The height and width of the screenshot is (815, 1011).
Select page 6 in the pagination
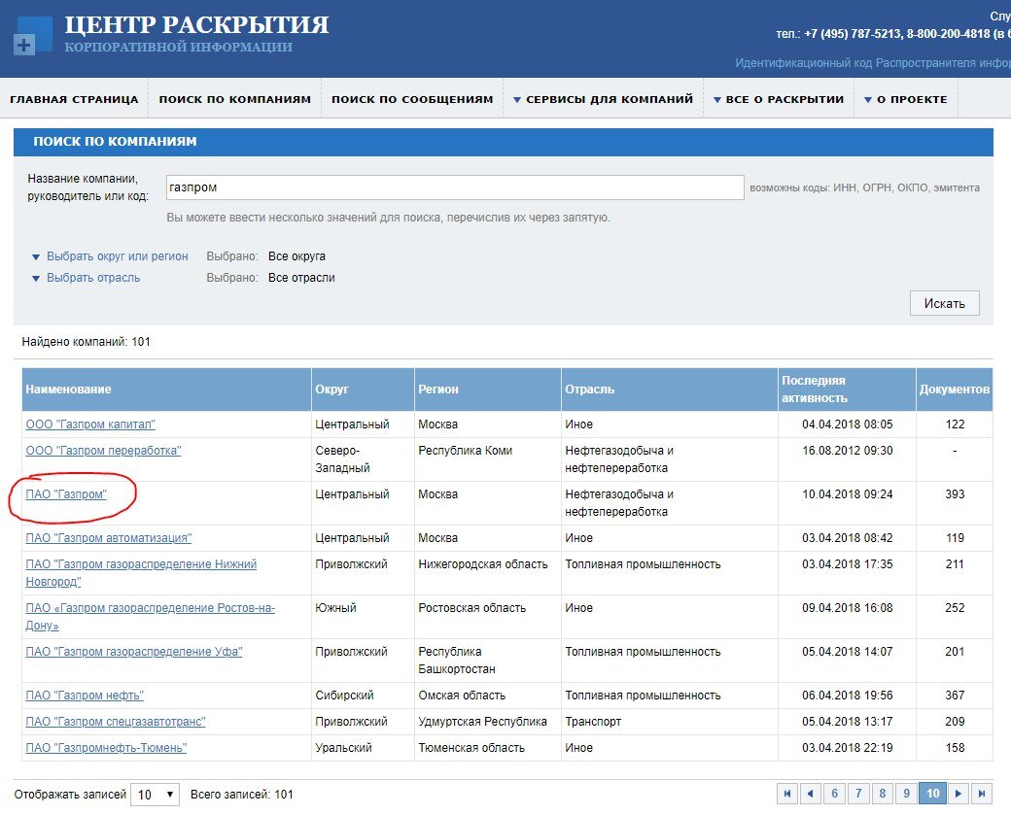point(835,794)
